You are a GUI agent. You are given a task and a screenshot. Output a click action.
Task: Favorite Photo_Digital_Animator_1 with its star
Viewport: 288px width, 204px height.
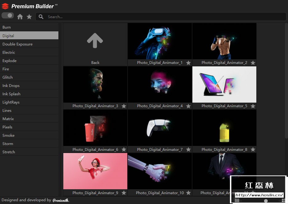click(188, 63)
